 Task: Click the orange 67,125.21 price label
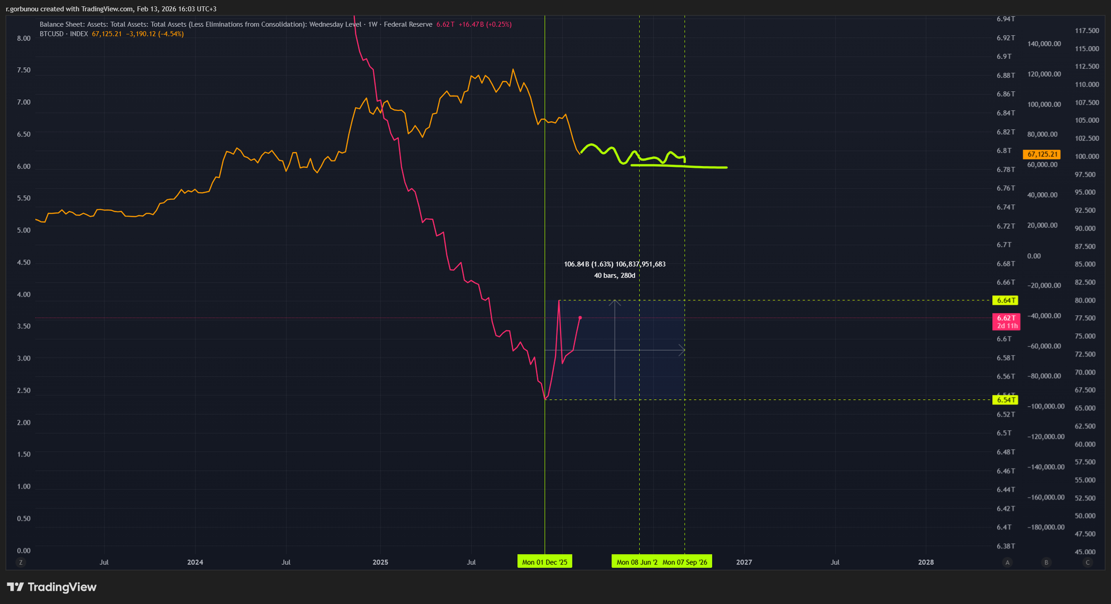[x=1042, y=154]
